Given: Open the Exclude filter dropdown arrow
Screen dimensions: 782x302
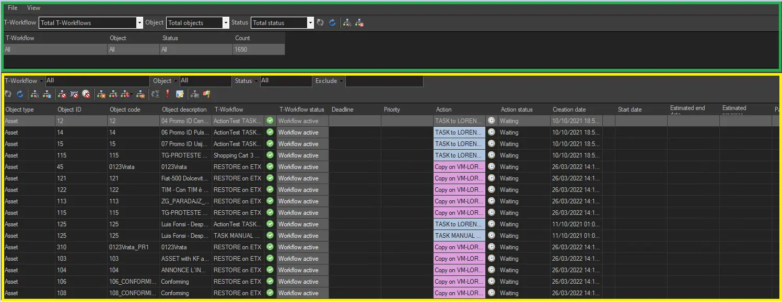Looking at the screenshot, I should tap(342, 81).
